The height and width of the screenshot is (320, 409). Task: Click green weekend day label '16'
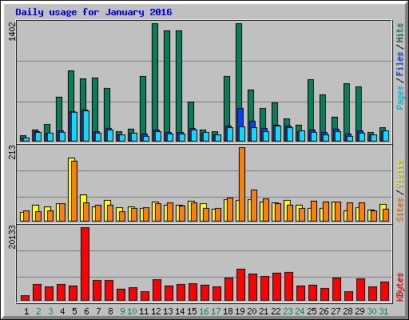[204, 311]
